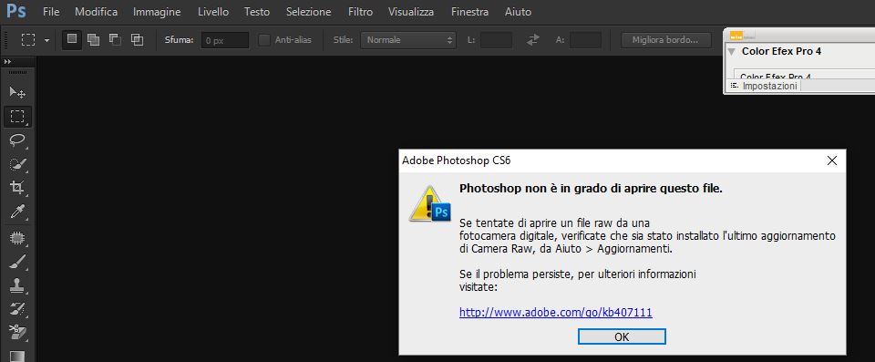This screenshot has height=362, width=875.
Task: Open the Immagine menu
Action: coord(157,11)
